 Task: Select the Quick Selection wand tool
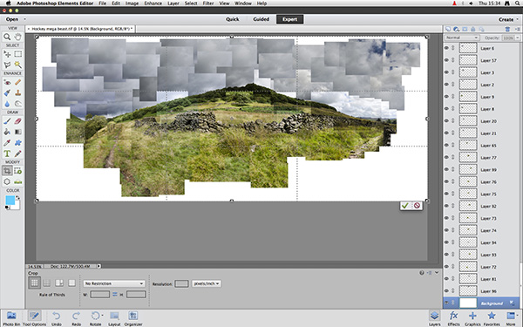[17, 65]
